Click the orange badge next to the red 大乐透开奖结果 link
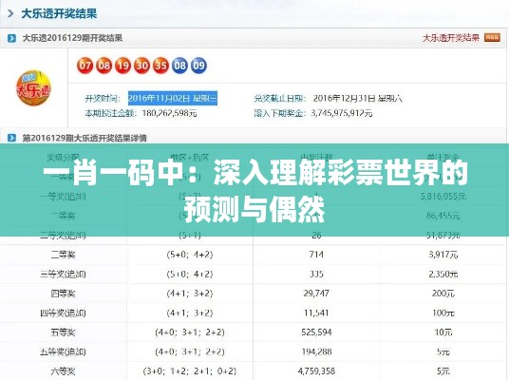Viewport: 509px width, 380px height. pos(492,38)
